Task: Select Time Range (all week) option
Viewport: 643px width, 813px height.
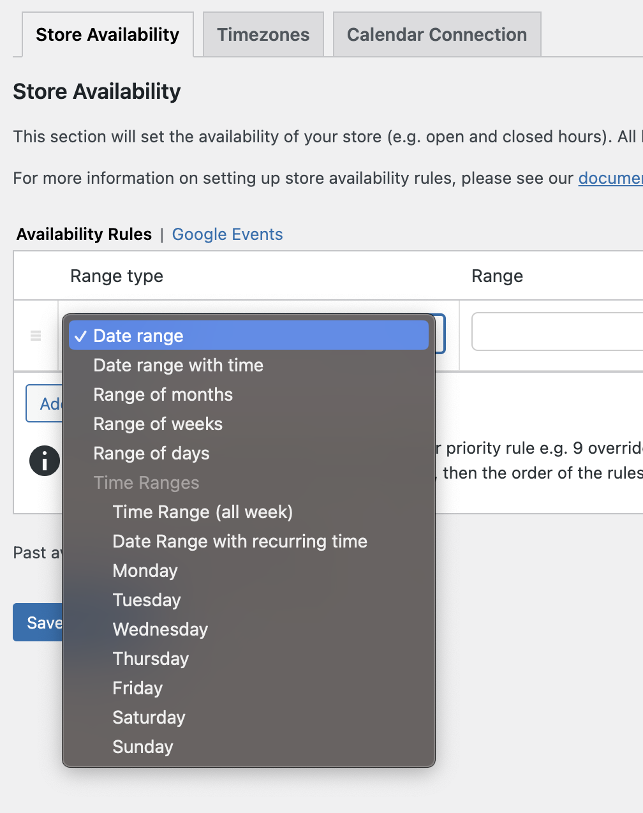Action: tap(202, 512)
